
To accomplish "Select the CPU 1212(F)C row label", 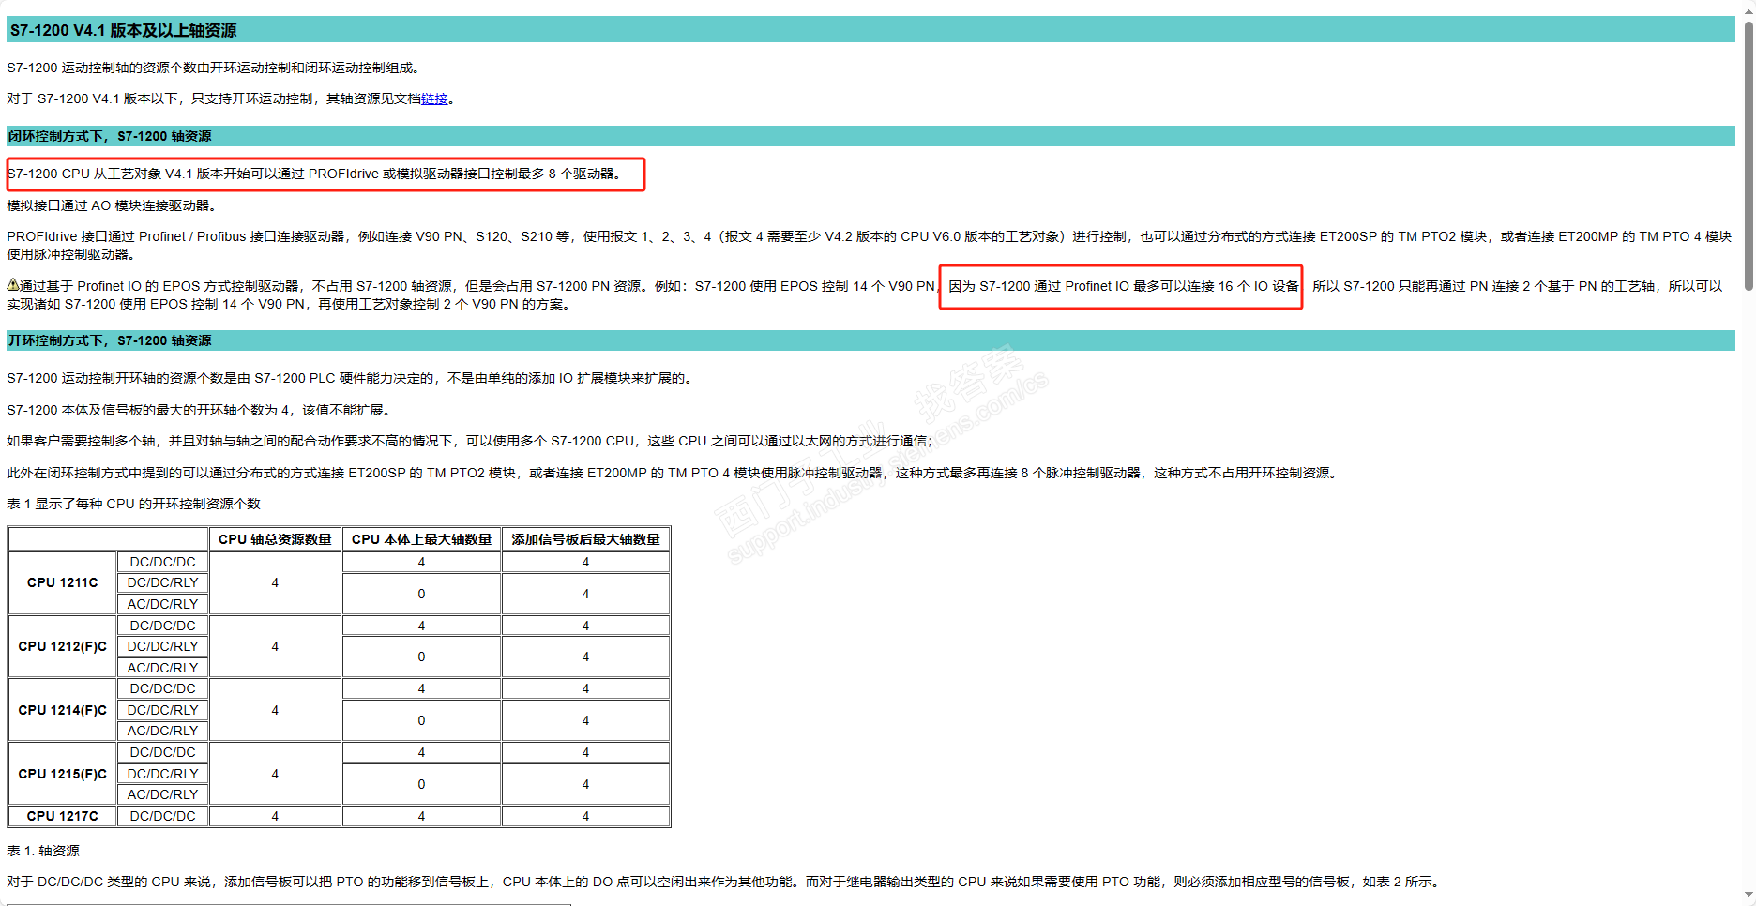I will tap(63, 646).
